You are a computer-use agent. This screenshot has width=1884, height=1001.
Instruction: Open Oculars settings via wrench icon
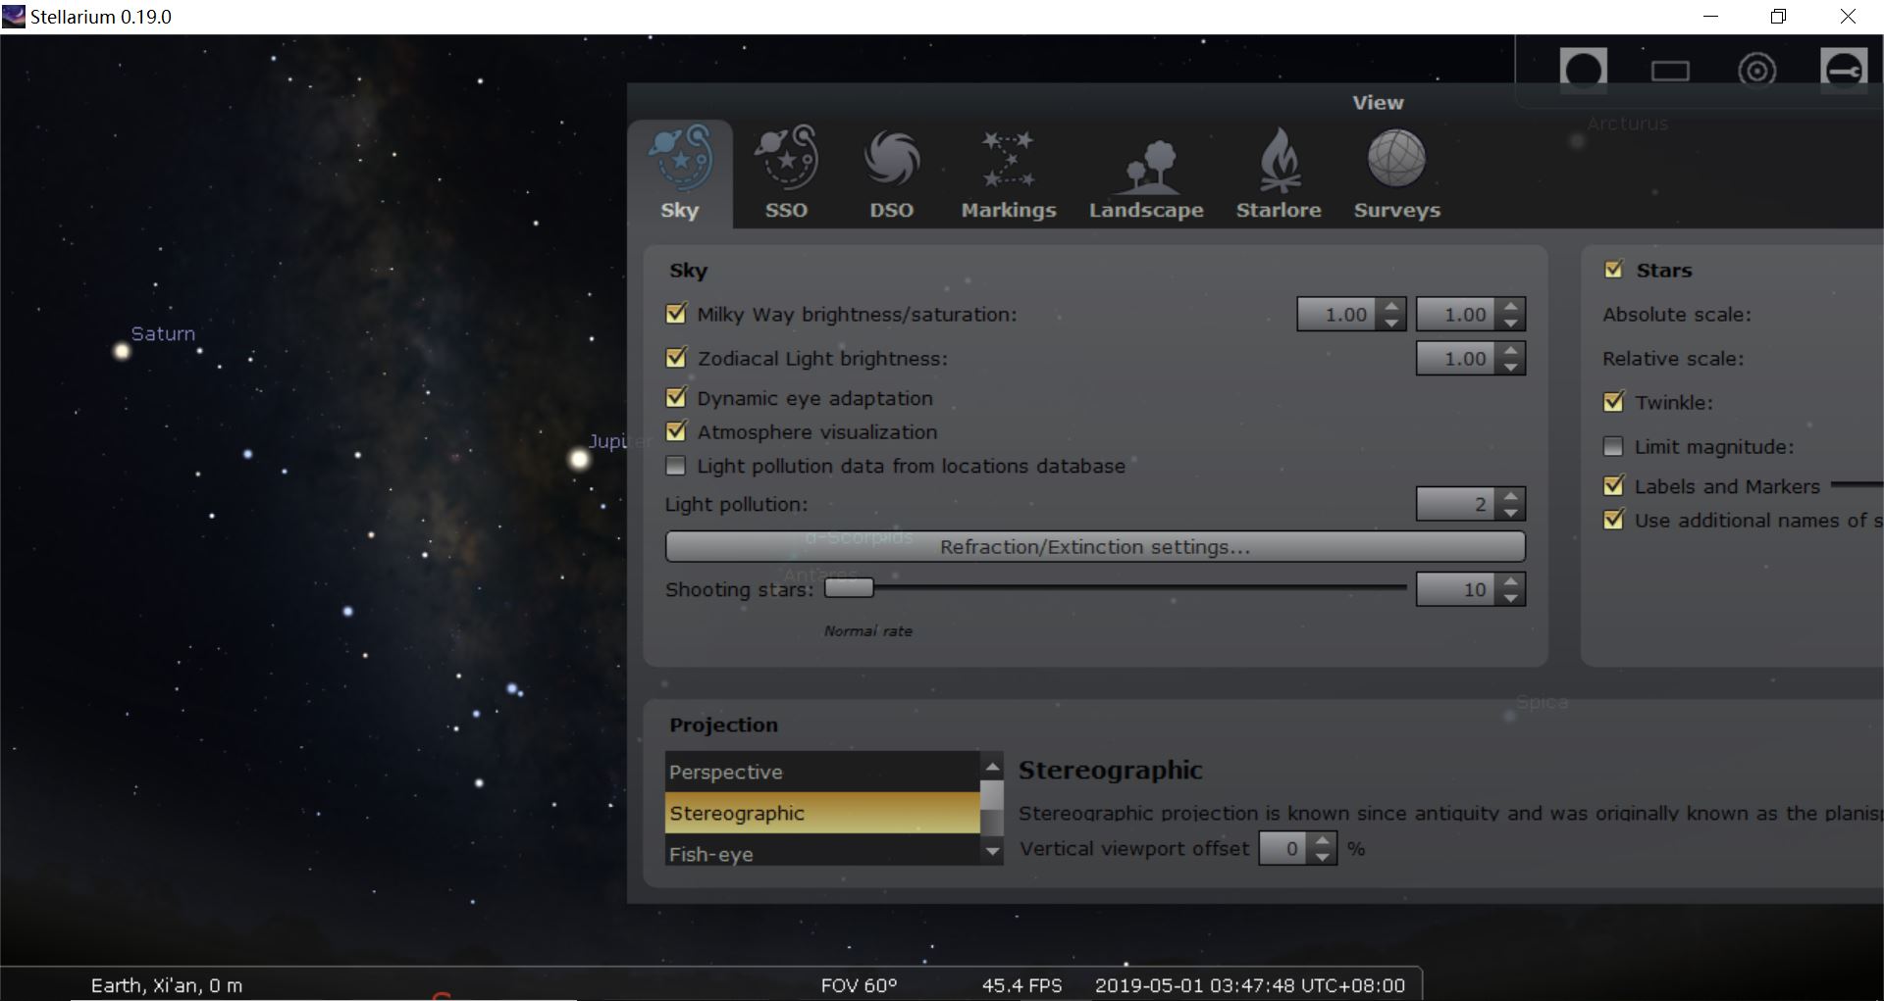(x=1845, y=71)
